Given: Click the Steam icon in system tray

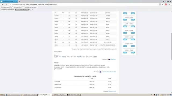Looking at the screenshot, I should 156,95.
